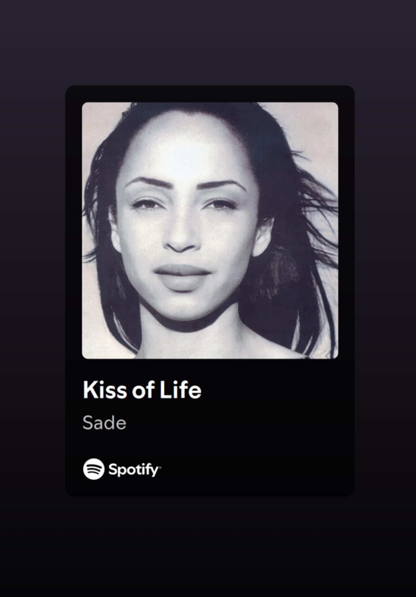The width and height of the screenshot is (416, 597).
Task: Click blank card area between Sade and Spotify logo
Action: tap(210, 445)
